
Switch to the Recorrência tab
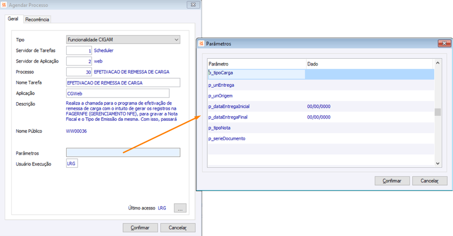pos(37,19)
